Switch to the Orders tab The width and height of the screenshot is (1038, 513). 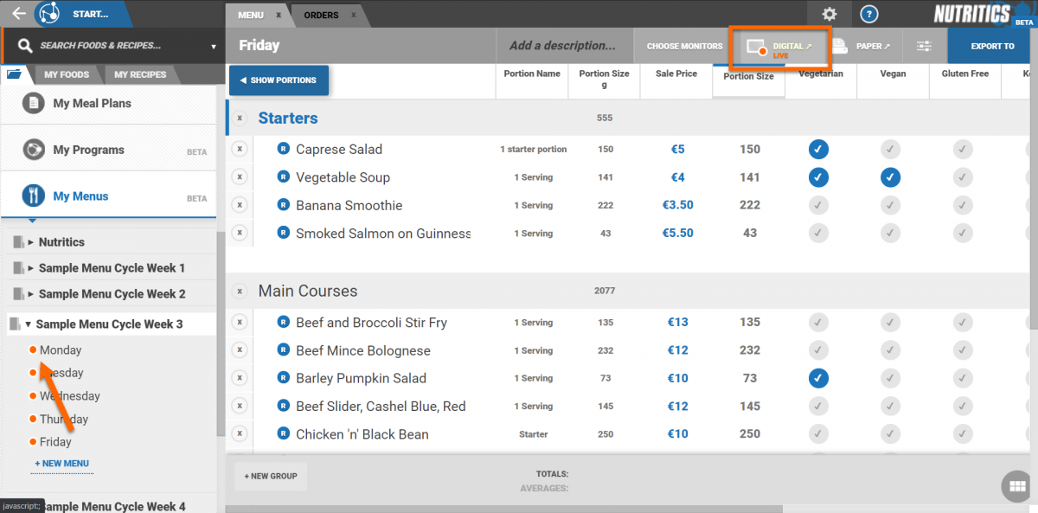point(322,15)
